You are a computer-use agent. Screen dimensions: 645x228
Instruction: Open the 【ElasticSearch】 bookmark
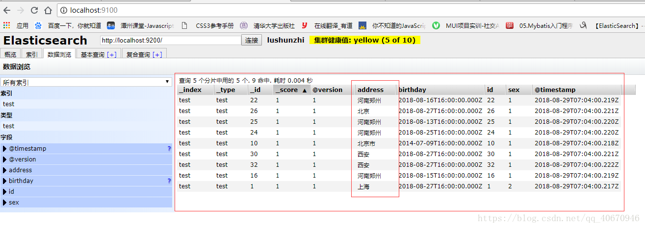[x=612, y=25]
